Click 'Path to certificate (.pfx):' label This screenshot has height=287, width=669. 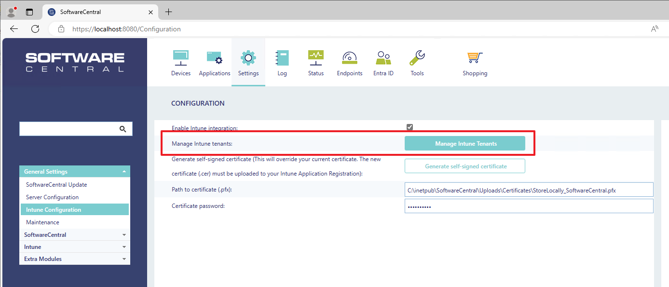[202, 190]
